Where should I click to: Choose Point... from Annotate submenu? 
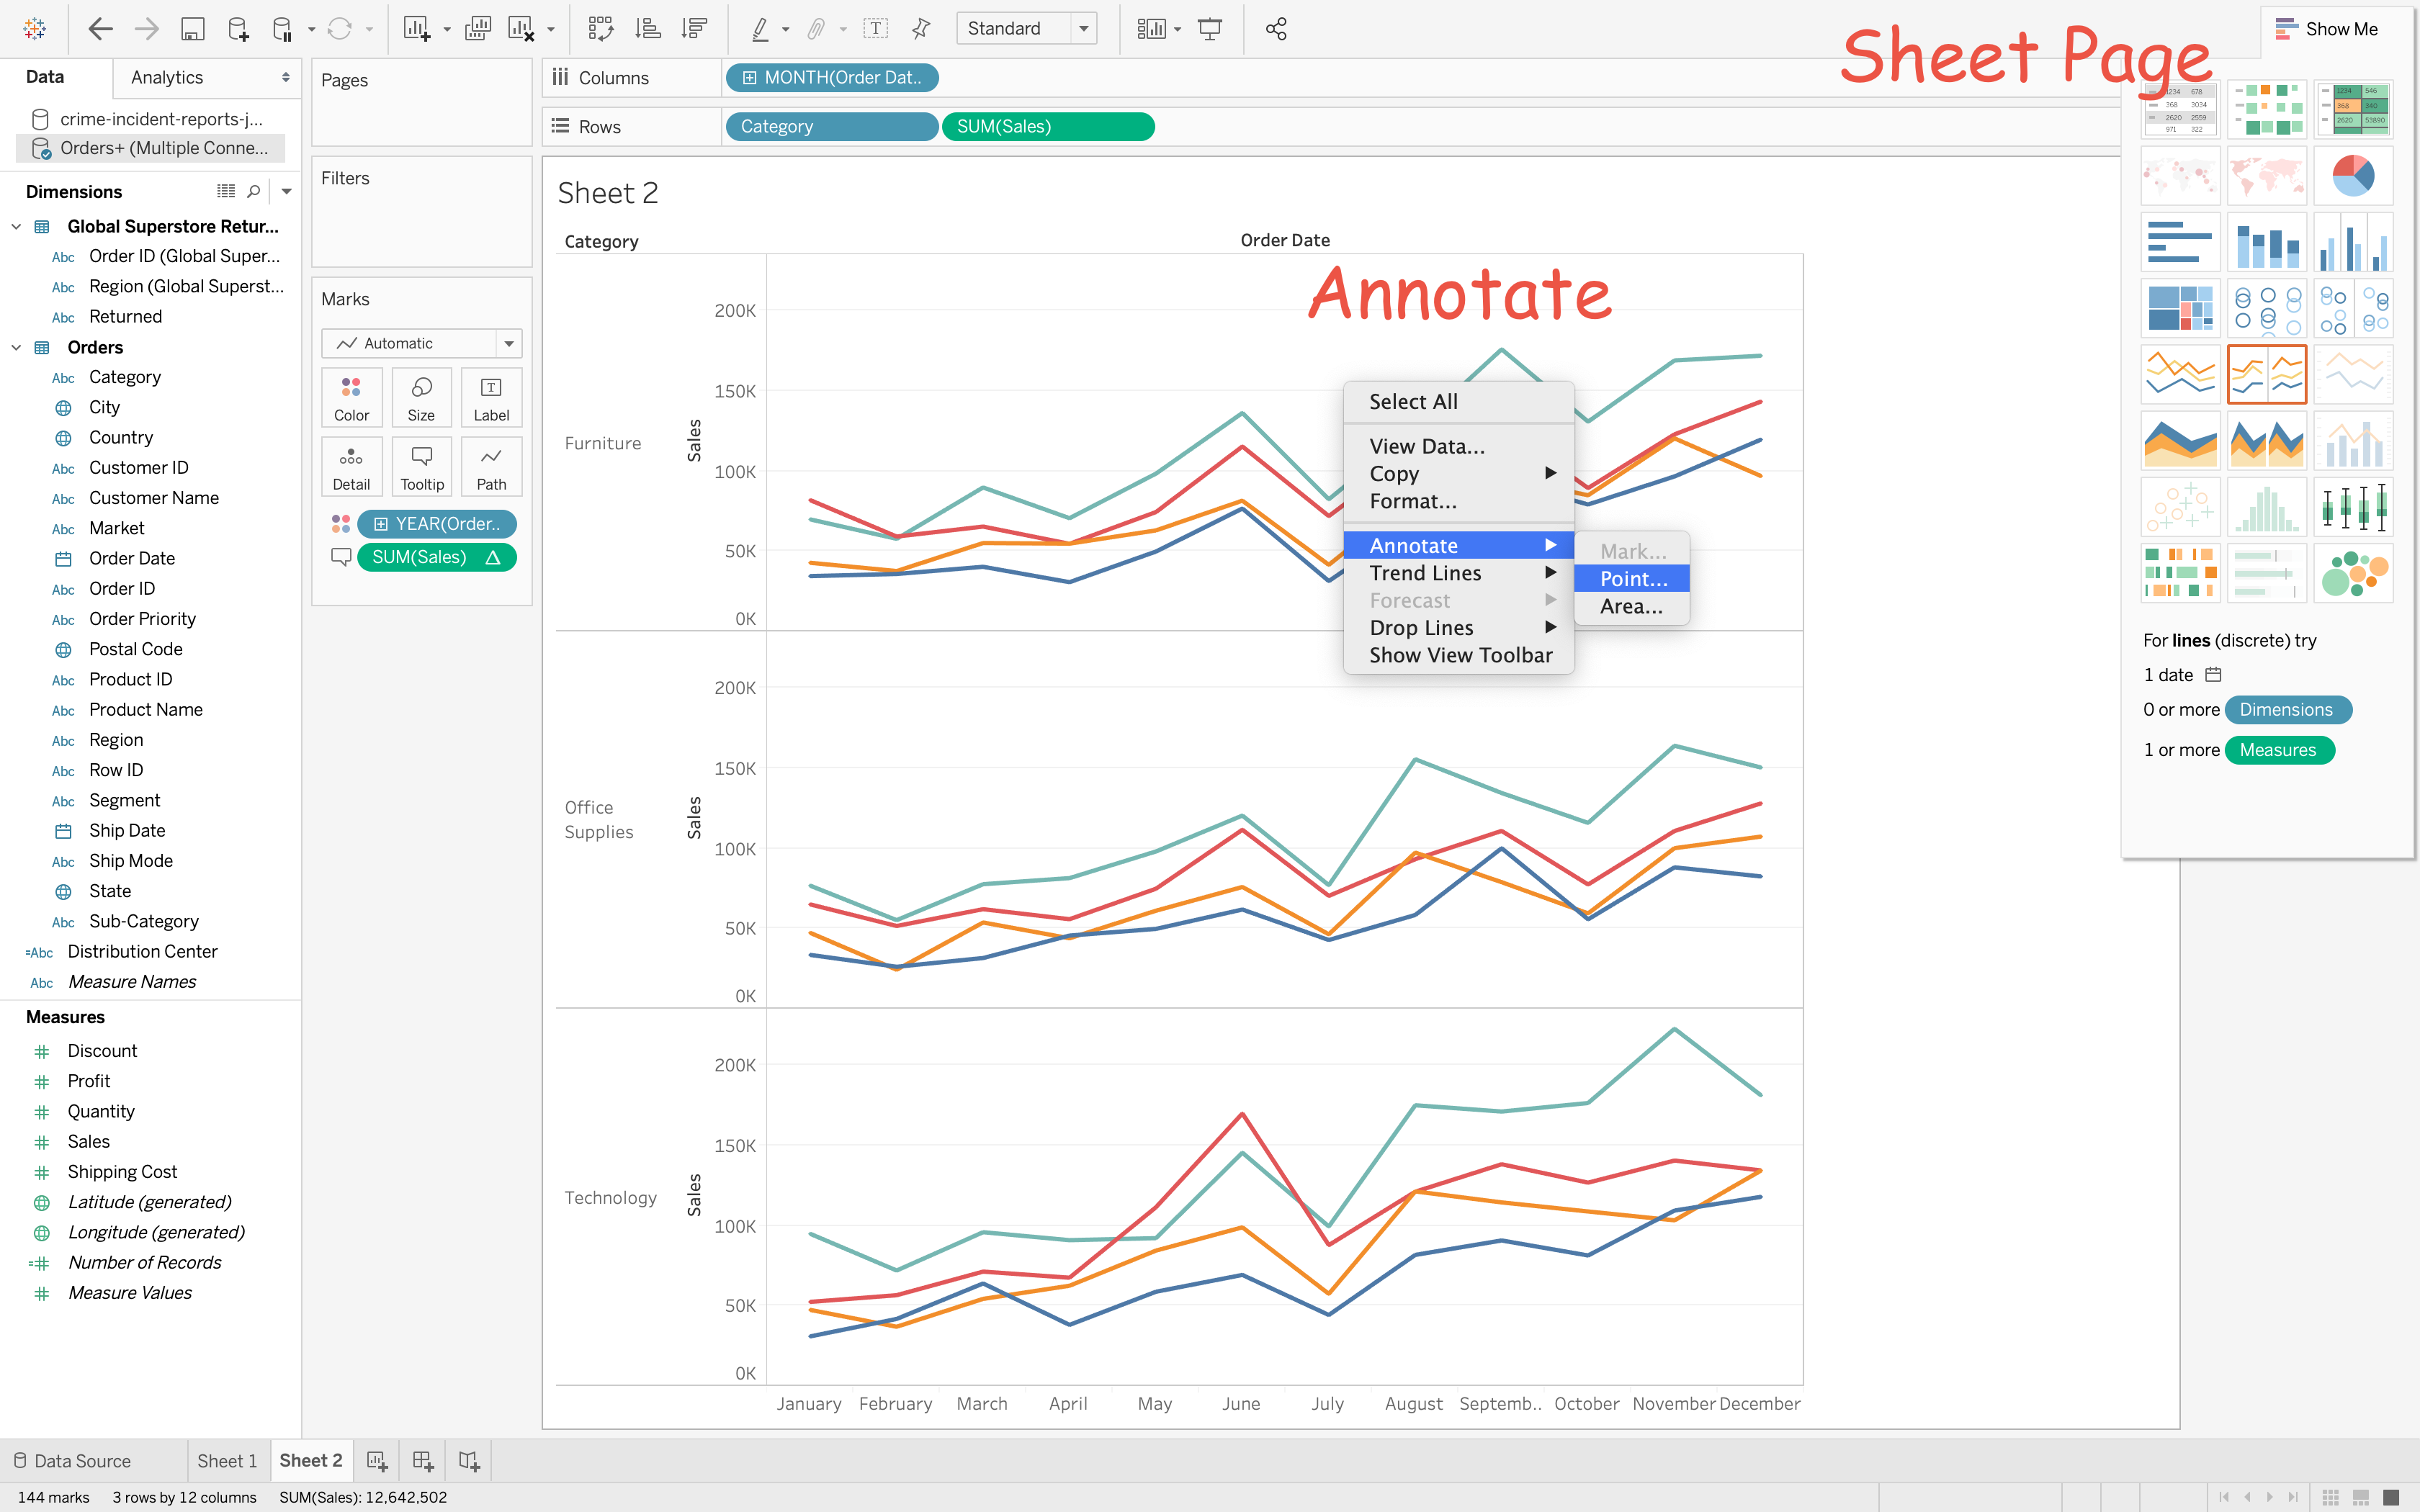coord(1632,578)
